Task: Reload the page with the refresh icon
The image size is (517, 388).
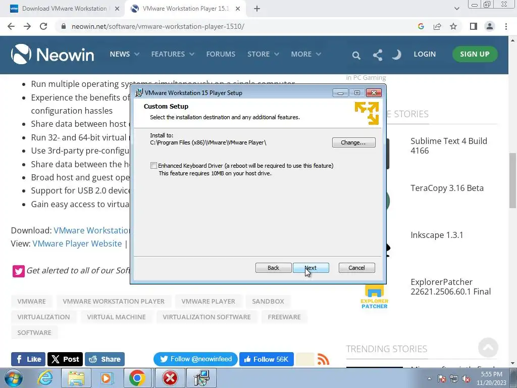Action: 43,26
